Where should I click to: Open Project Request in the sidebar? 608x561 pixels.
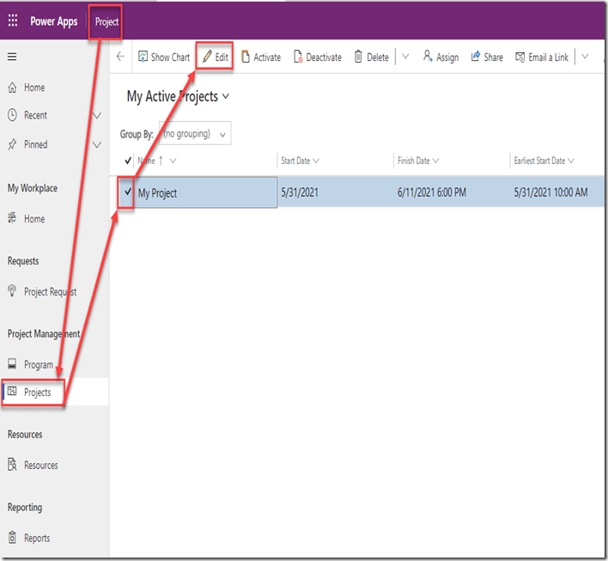[50, 292]
